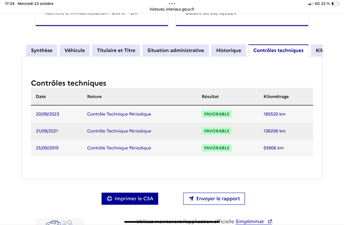This screenshot has height=225, width=344.
Task: Select the partially visible Kilométrage tab
Action: click(317, 51)
